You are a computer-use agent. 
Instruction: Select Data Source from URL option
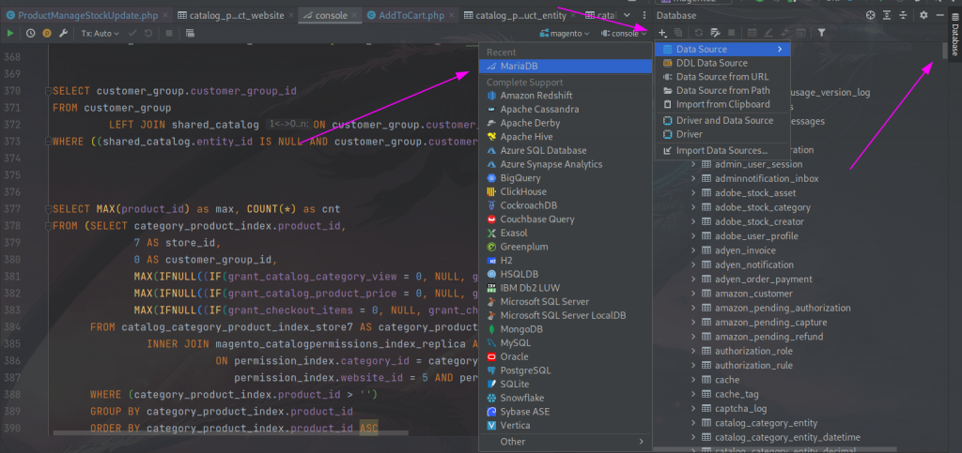click(722, 77)
